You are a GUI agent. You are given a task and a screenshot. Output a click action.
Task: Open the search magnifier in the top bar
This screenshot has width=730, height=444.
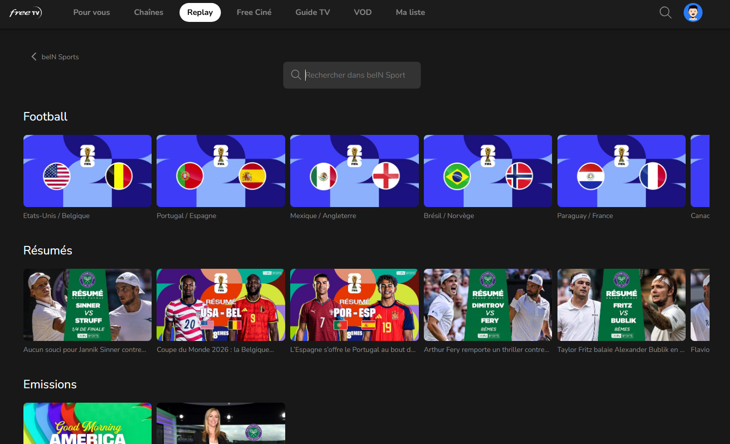pos(665,12)
